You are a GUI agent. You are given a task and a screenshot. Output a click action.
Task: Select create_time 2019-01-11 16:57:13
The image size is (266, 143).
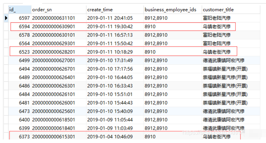click(110, 35)
